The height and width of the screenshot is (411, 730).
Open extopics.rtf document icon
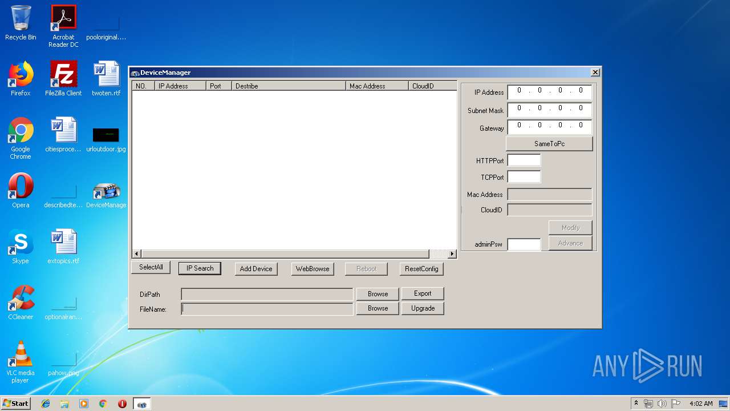click(63, 247)
